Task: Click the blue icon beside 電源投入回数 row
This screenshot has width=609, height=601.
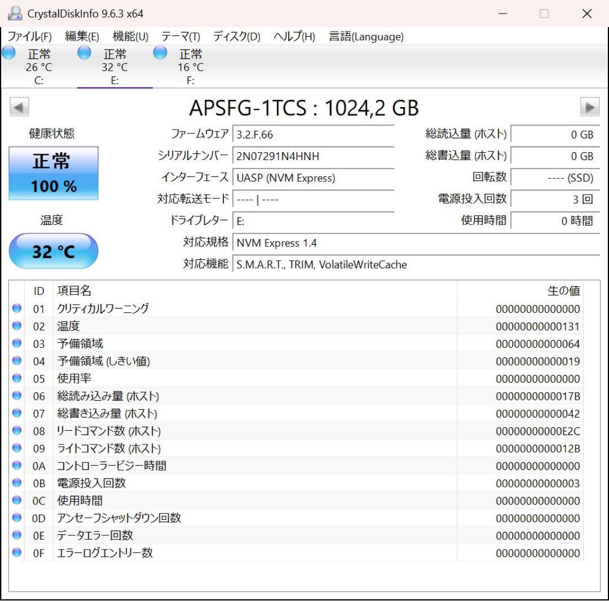Action: tap(17, 482)
